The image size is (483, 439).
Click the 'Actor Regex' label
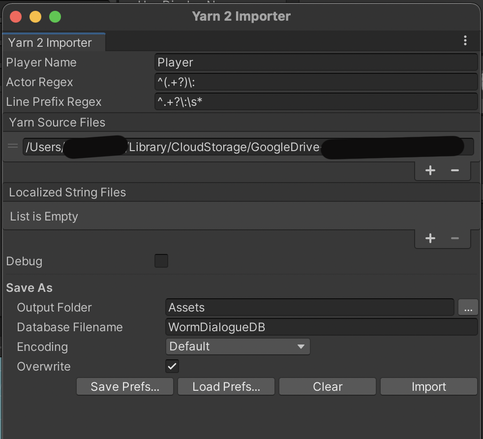click(x=39, y=82)
